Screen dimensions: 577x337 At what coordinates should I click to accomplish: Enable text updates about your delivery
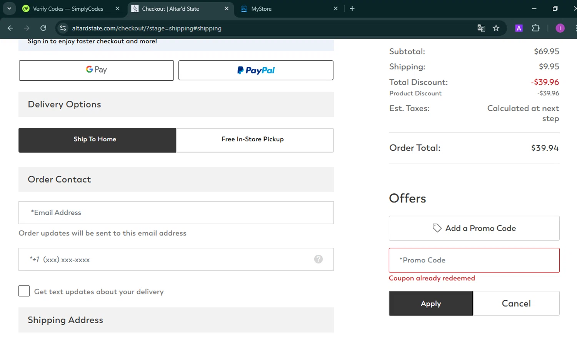click(24, 291)
